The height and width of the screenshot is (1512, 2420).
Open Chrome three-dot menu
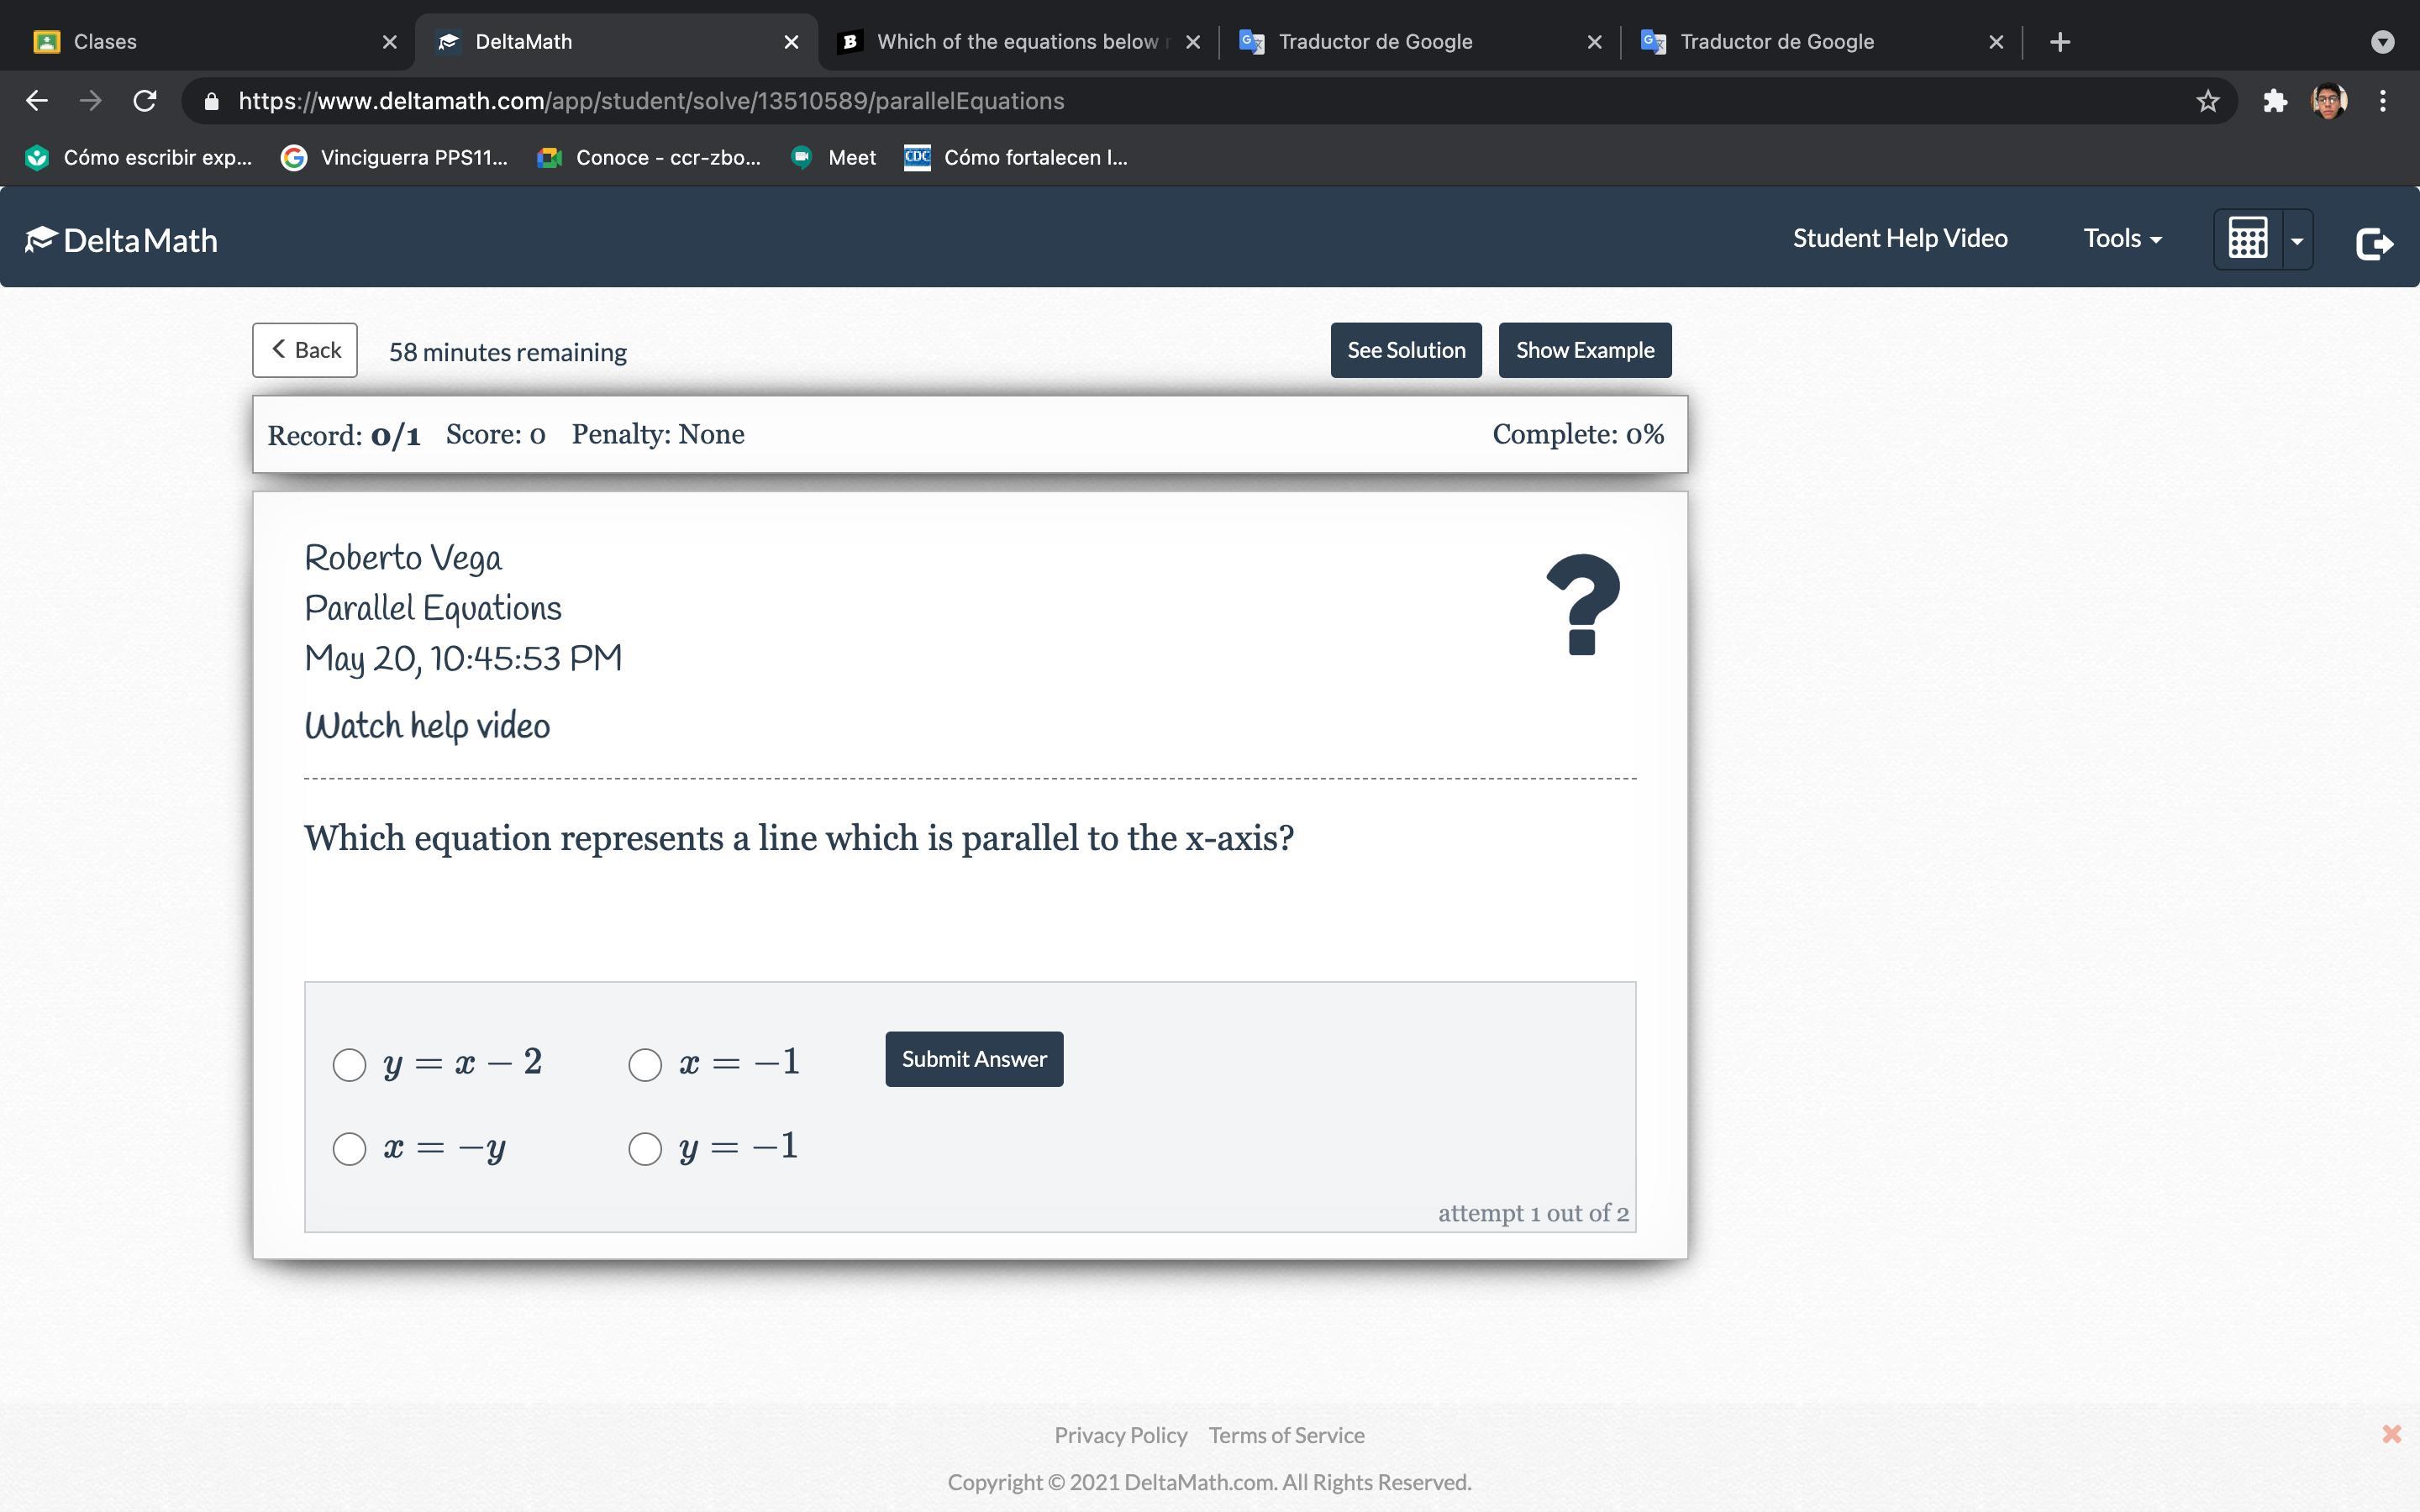[x=2383, y=101]
